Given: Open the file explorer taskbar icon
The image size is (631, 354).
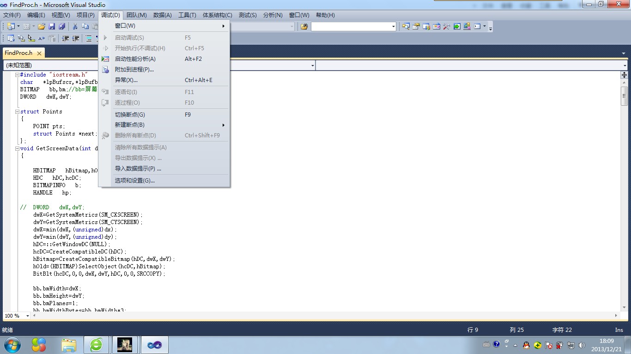Looking at the screenshot, I should pos(69,345).
